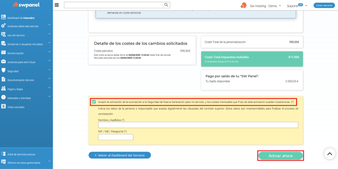Image resolution: width=338 pixels, height=169 pixels.
Task: Select the Seguridad menu label
Action: [13, 71]
